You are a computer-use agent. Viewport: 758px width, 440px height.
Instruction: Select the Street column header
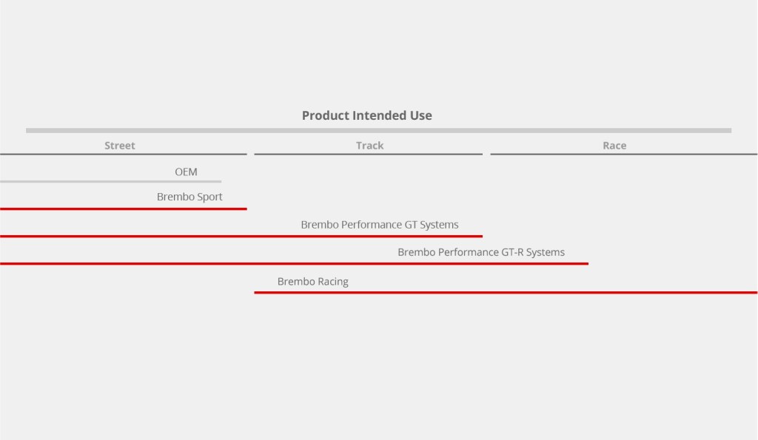(x=120, y=146)
